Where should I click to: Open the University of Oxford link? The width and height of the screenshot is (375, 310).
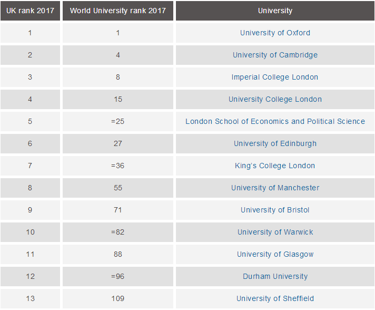(275, 33)
